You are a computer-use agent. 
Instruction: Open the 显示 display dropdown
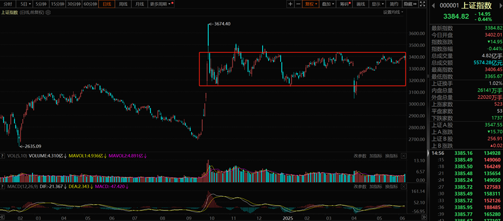point(377,4)
